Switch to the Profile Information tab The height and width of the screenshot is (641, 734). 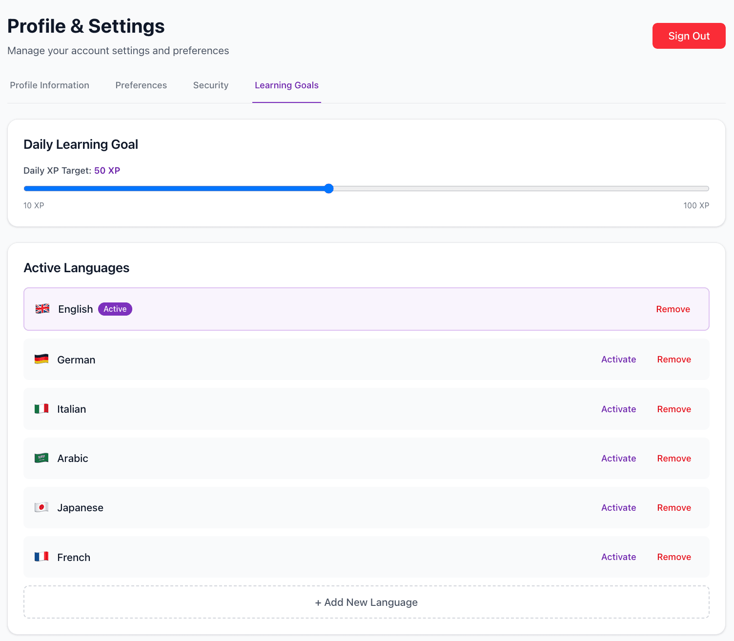tap(49, 85)
